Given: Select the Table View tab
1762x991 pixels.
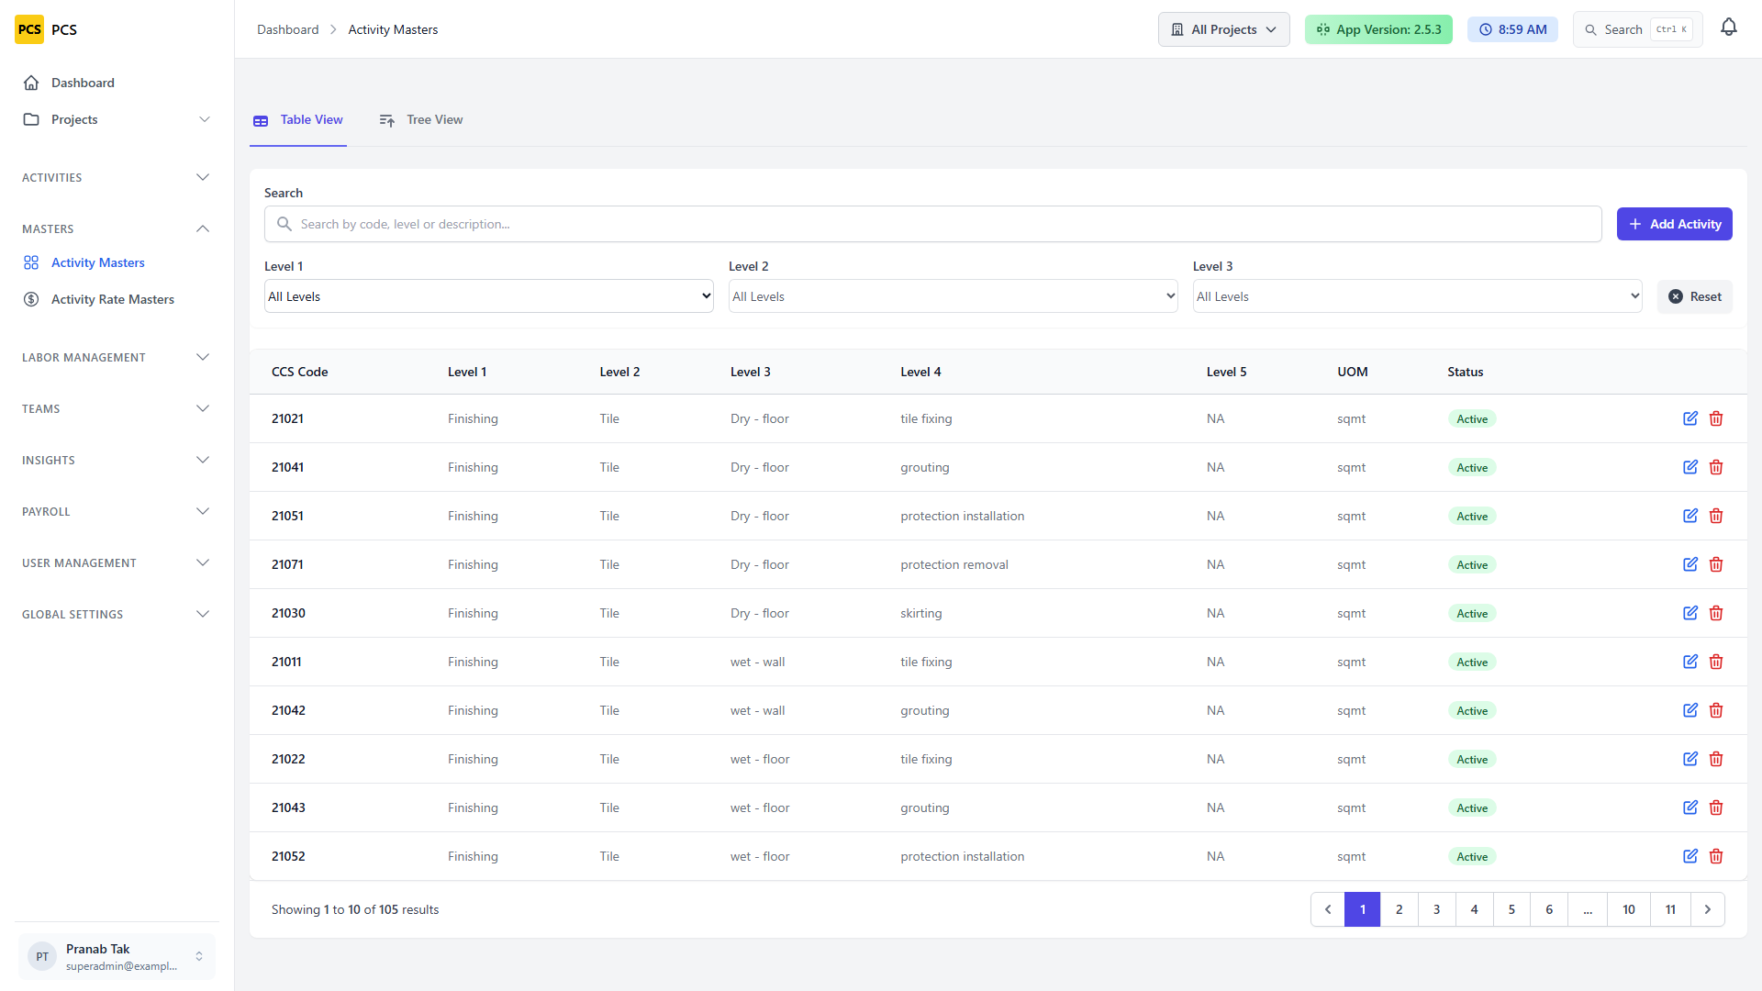Looking at the screenshot, I should [298, 120].
